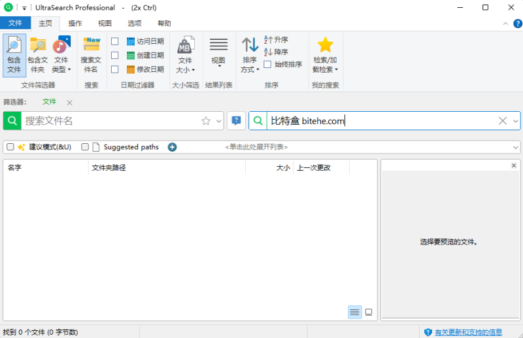Enable the 修改日期 date filter checkbox
The width and height of the screenshot is (523, 338).
pos(115,69)
